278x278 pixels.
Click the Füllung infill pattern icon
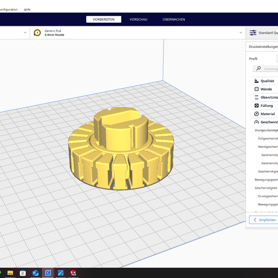click(256, 106)
